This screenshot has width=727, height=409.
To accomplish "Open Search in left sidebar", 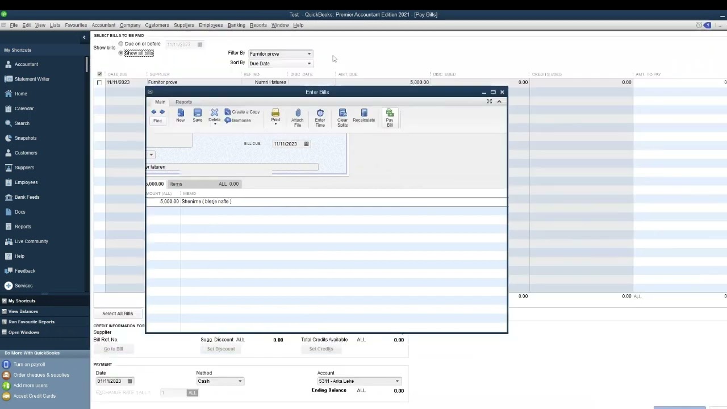I will tap(22, 123).
